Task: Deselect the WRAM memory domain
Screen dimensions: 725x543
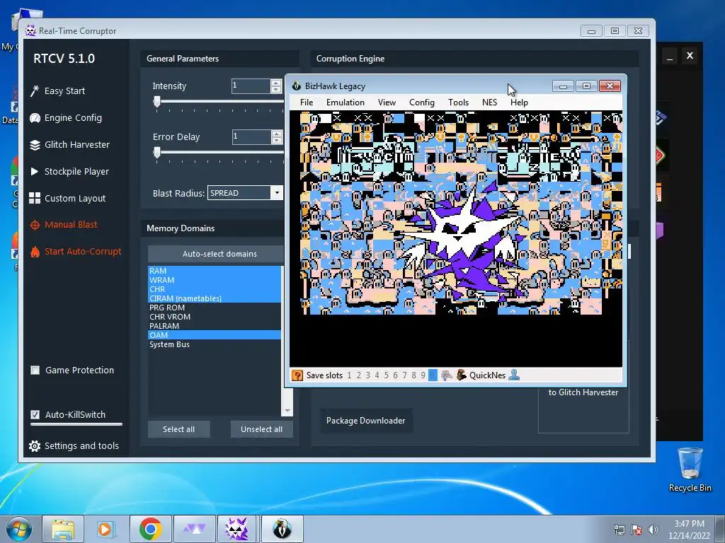Action: tap(214, 280)
